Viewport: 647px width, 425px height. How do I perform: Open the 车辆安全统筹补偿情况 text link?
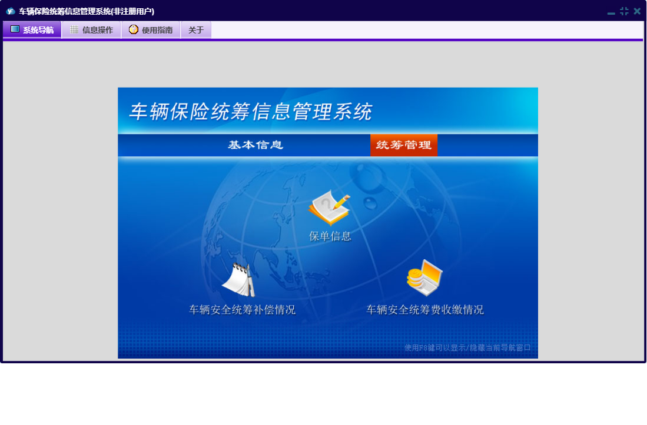(242, 310)
